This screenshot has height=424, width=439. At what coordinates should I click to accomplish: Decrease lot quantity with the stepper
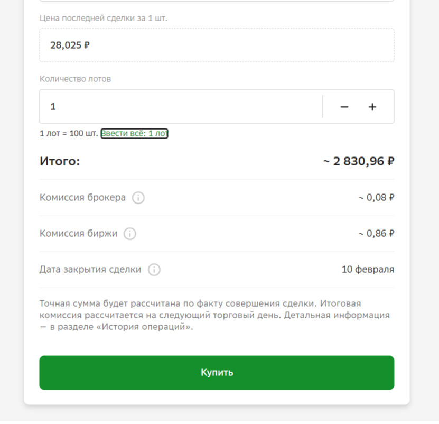[x=344, y=106]
